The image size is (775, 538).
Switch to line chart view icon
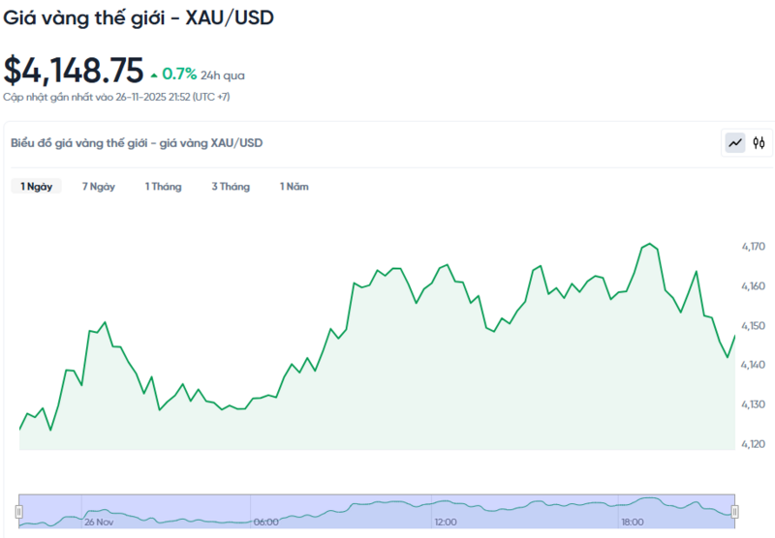(735, 143)
